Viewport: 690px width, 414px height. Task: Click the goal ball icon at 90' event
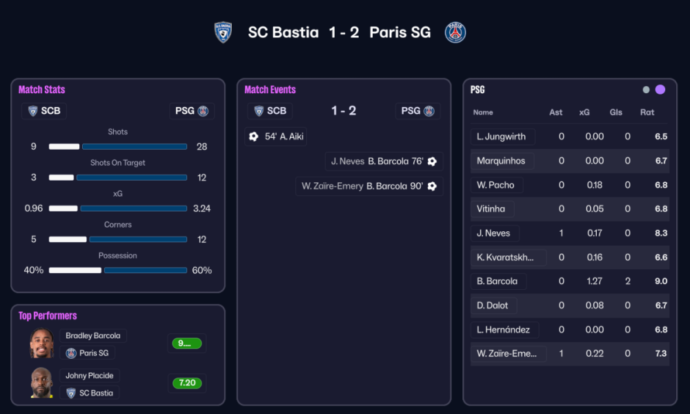point(432,186)
